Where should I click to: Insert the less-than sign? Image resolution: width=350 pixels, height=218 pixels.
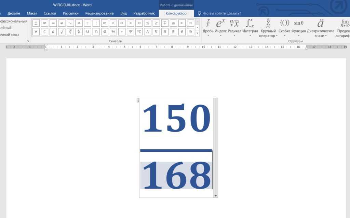click(113, 23)
